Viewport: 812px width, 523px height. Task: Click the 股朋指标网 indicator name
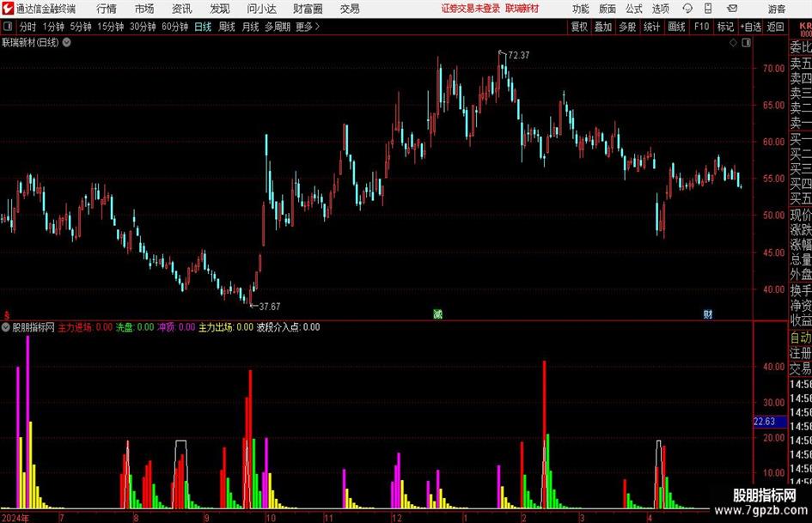[x=34, y=327]
